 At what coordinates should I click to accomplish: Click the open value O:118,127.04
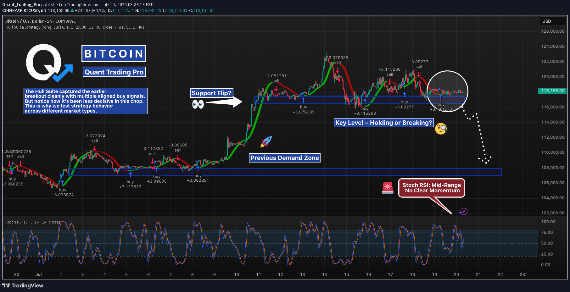click(x=121, y=10)
